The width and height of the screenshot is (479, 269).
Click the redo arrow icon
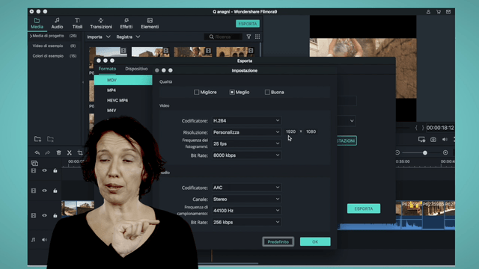(x=48, y=152)
